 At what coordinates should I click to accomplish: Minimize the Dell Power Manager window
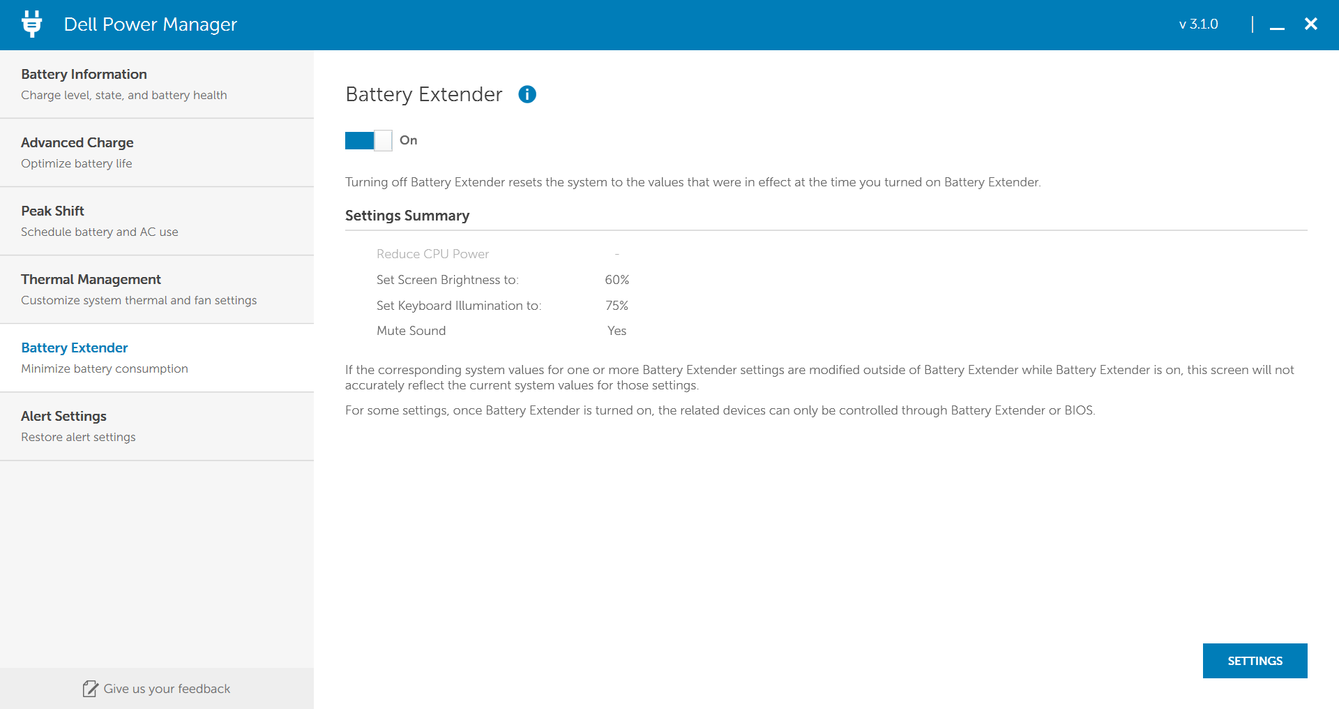1277,24
